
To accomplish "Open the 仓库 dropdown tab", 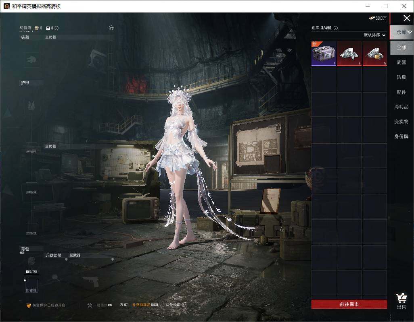I will [x=401, y=32].
